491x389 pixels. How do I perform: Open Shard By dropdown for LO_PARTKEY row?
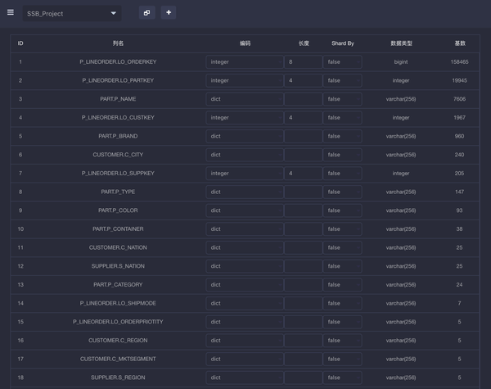click(x=343, y=80)
